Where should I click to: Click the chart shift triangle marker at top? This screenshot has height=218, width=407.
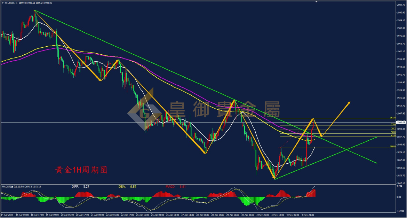click(x=316, y=1)
